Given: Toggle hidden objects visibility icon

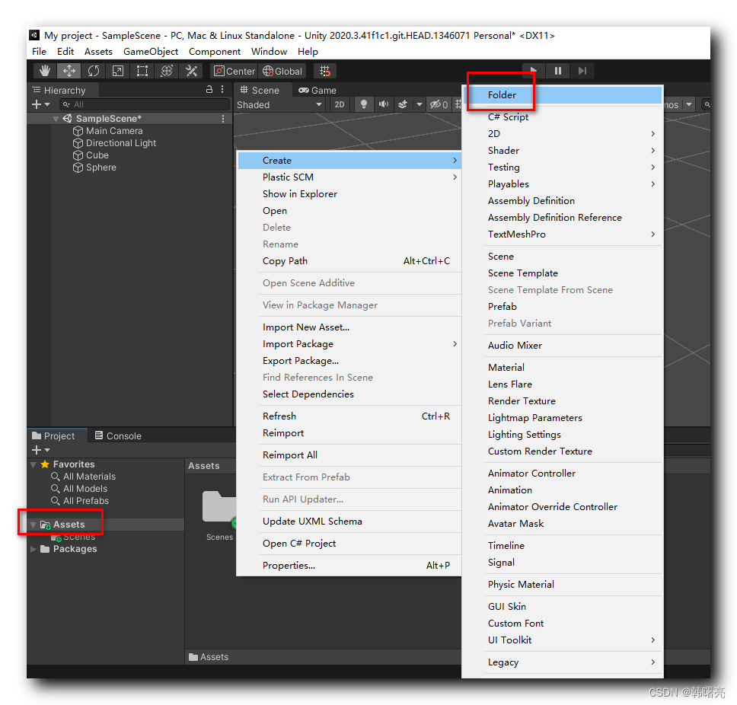Looking at the screenshot, I should pos(439,104).
